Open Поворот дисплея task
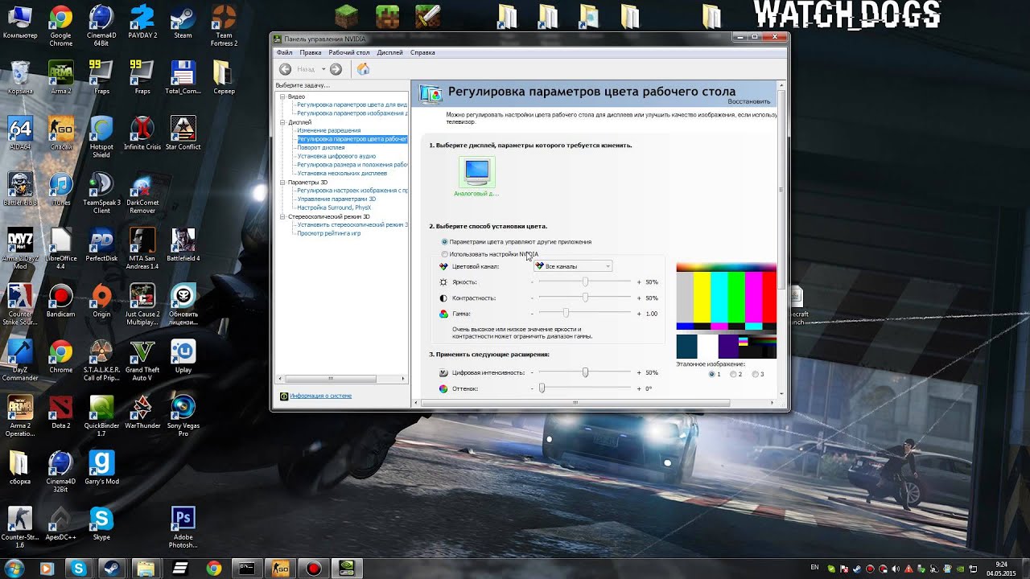The height and width of the screenshot is (579, 1030). tap(320, 147)
